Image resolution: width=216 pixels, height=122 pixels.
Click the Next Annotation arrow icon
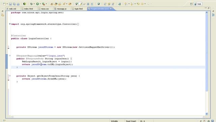[x=126, y=4]
